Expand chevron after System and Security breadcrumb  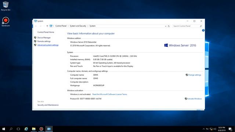click(88, 26)
